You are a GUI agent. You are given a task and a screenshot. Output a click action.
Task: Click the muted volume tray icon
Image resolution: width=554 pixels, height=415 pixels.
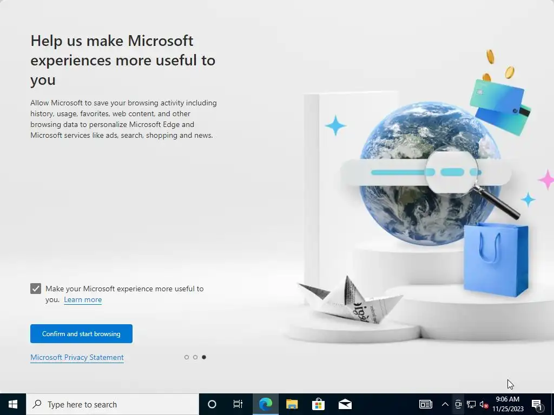coord(484,404)
